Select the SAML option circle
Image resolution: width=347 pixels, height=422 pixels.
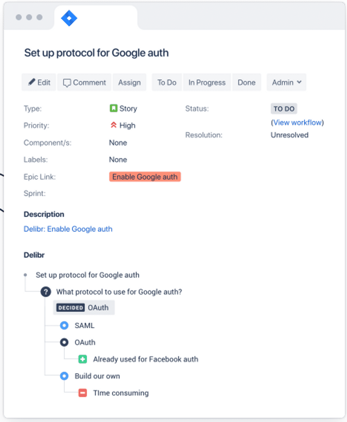pyautogui.click(x=64, y=325)
